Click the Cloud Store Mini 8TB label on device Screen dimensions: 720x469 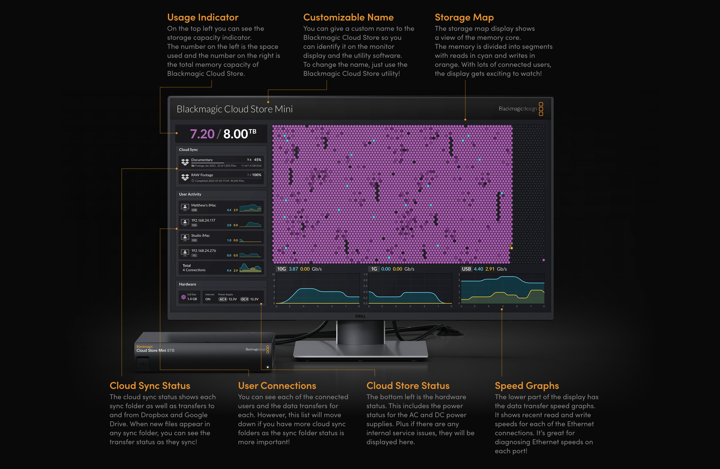pyautogui.click(x=155, y=350)
